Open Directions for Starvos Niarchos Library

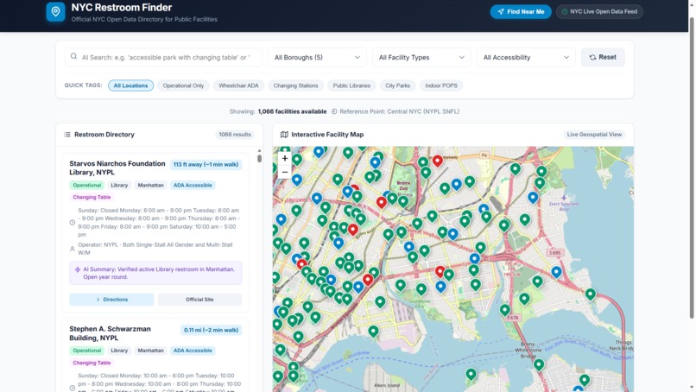[111, 300]
